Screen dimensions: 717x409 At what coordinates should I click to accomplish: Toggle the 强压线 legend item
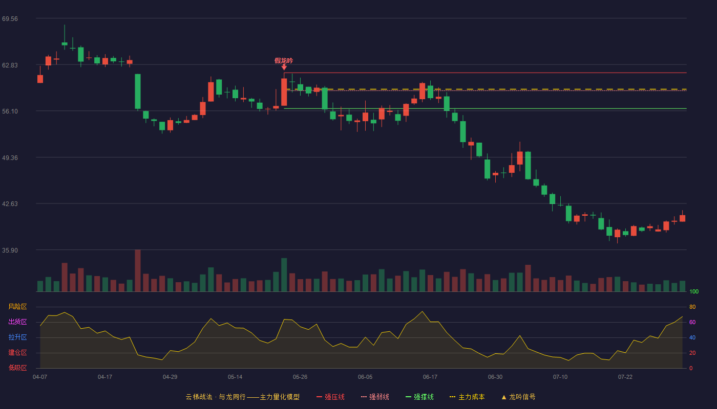(330, 397)
